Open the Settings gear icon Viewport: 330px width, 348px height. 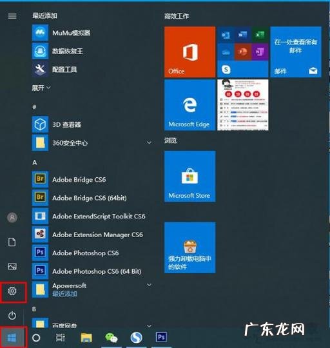[12, 291]
